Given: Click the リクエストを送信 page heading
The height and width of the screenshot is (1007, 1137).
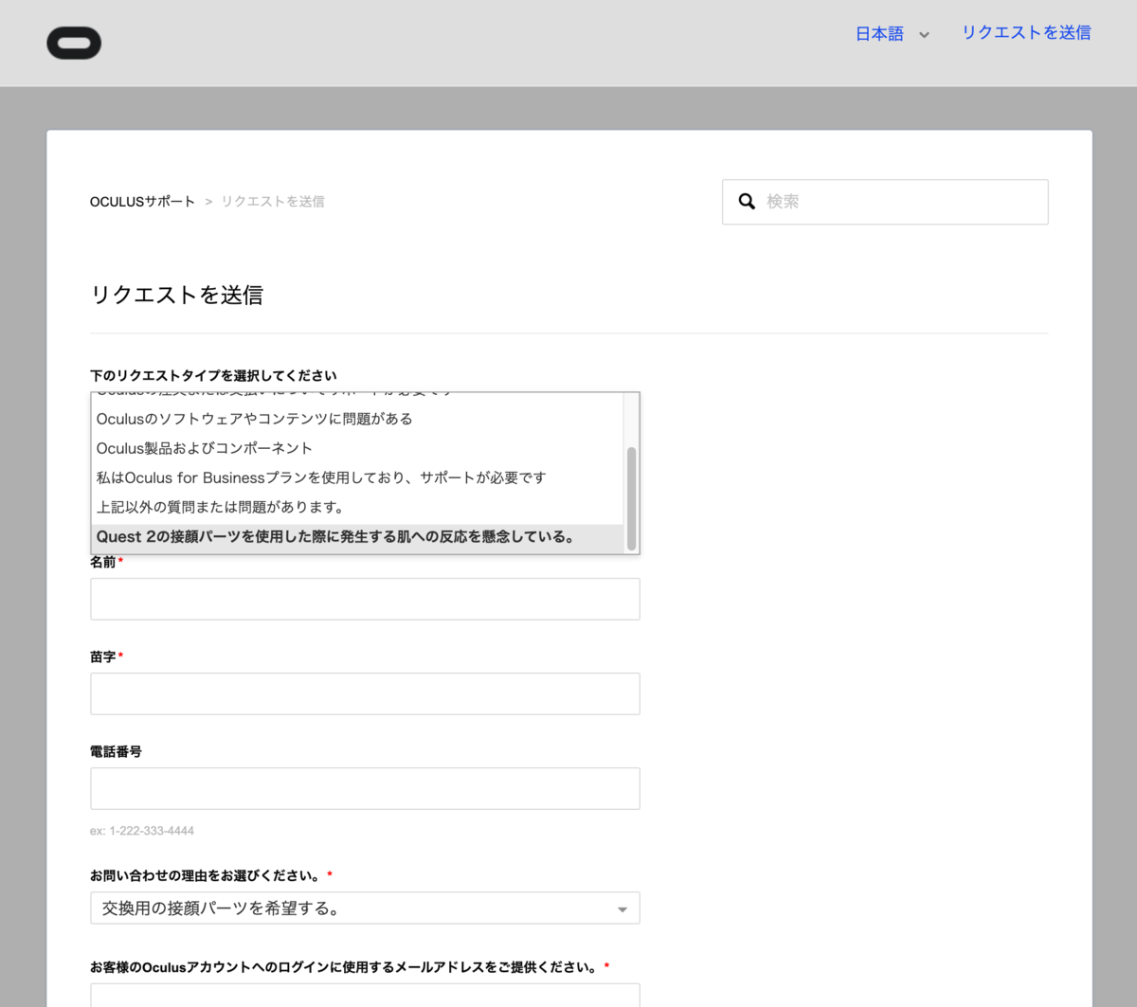Looking at the screenshot, I should [176, 296].
